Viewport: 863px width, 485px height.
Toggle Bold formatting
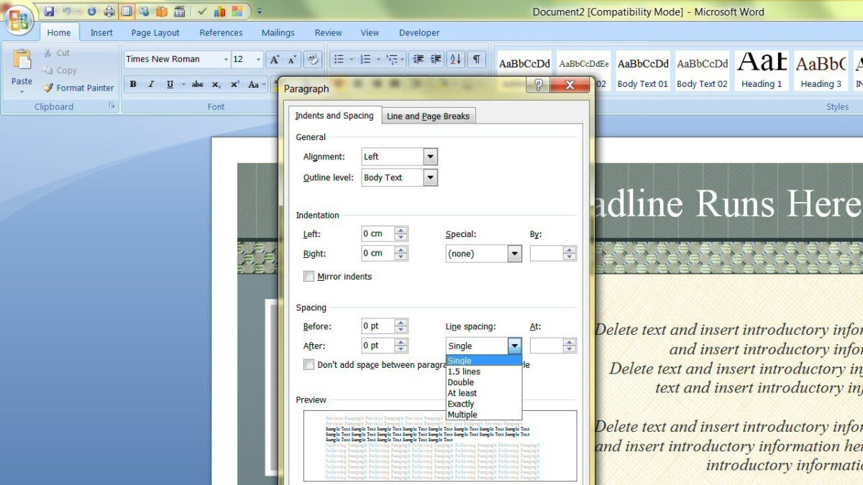[x=132, y=84]
